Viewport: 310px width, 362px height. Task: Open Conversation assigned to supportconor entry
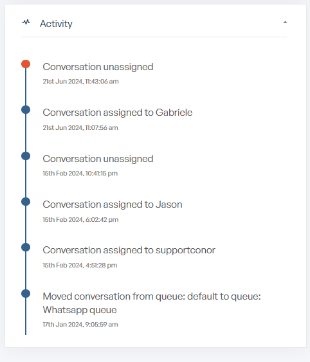coord(129,250)
